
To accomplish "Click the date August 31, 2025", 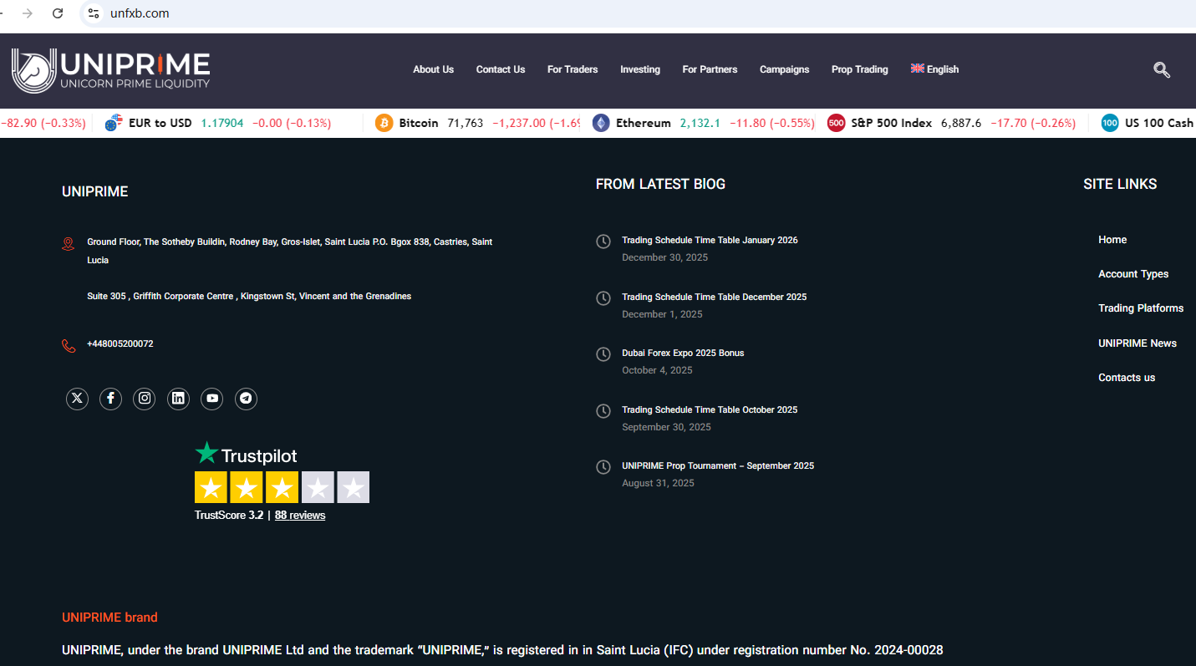I will [658, 483].
